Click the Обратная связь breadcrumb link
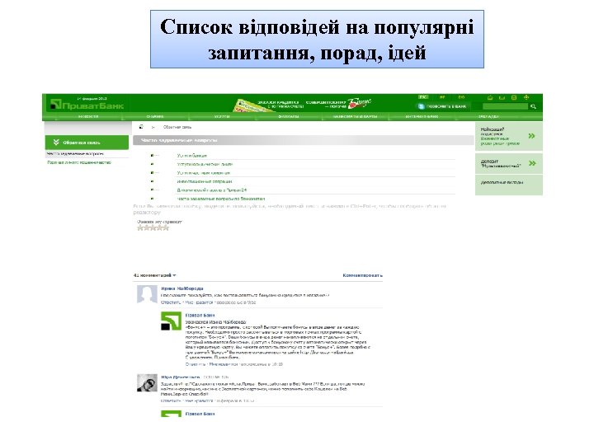594x445 pixels. [177, 127]
